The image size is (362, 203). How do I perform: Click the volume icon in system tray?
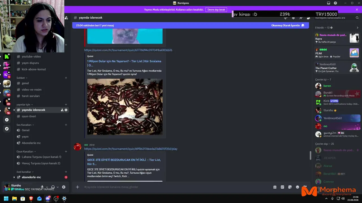point(343,198)
